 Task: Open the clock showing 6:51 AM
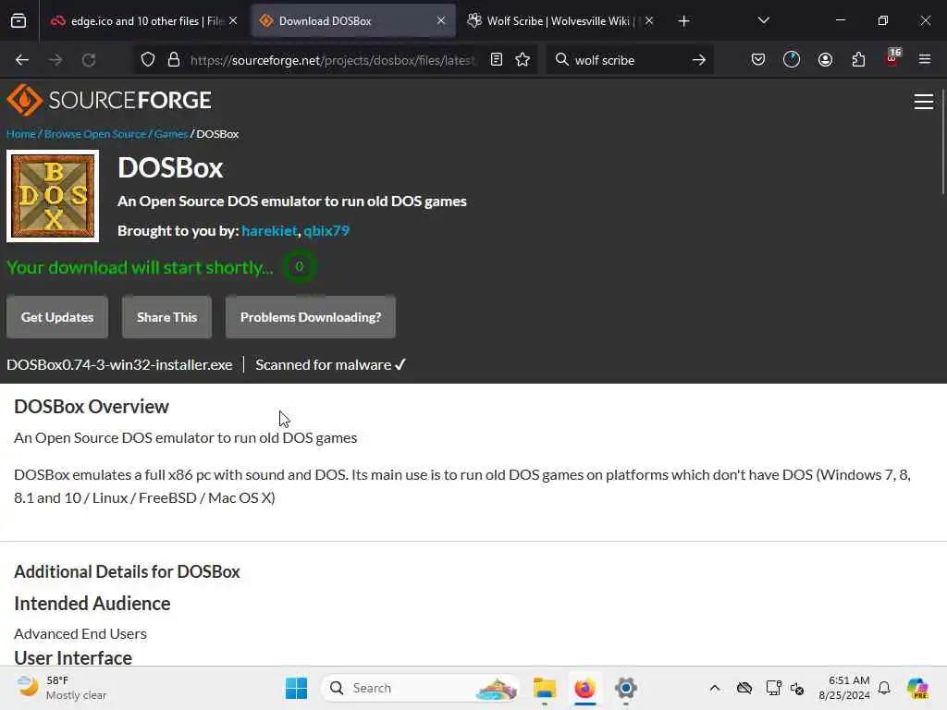coord(843,688)
